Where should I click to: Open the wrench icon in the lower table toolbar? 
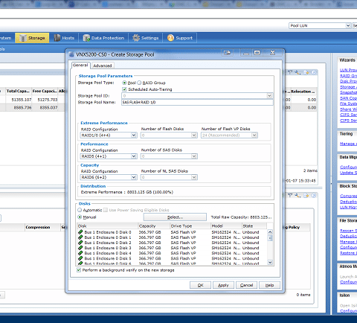pos(297,196)
